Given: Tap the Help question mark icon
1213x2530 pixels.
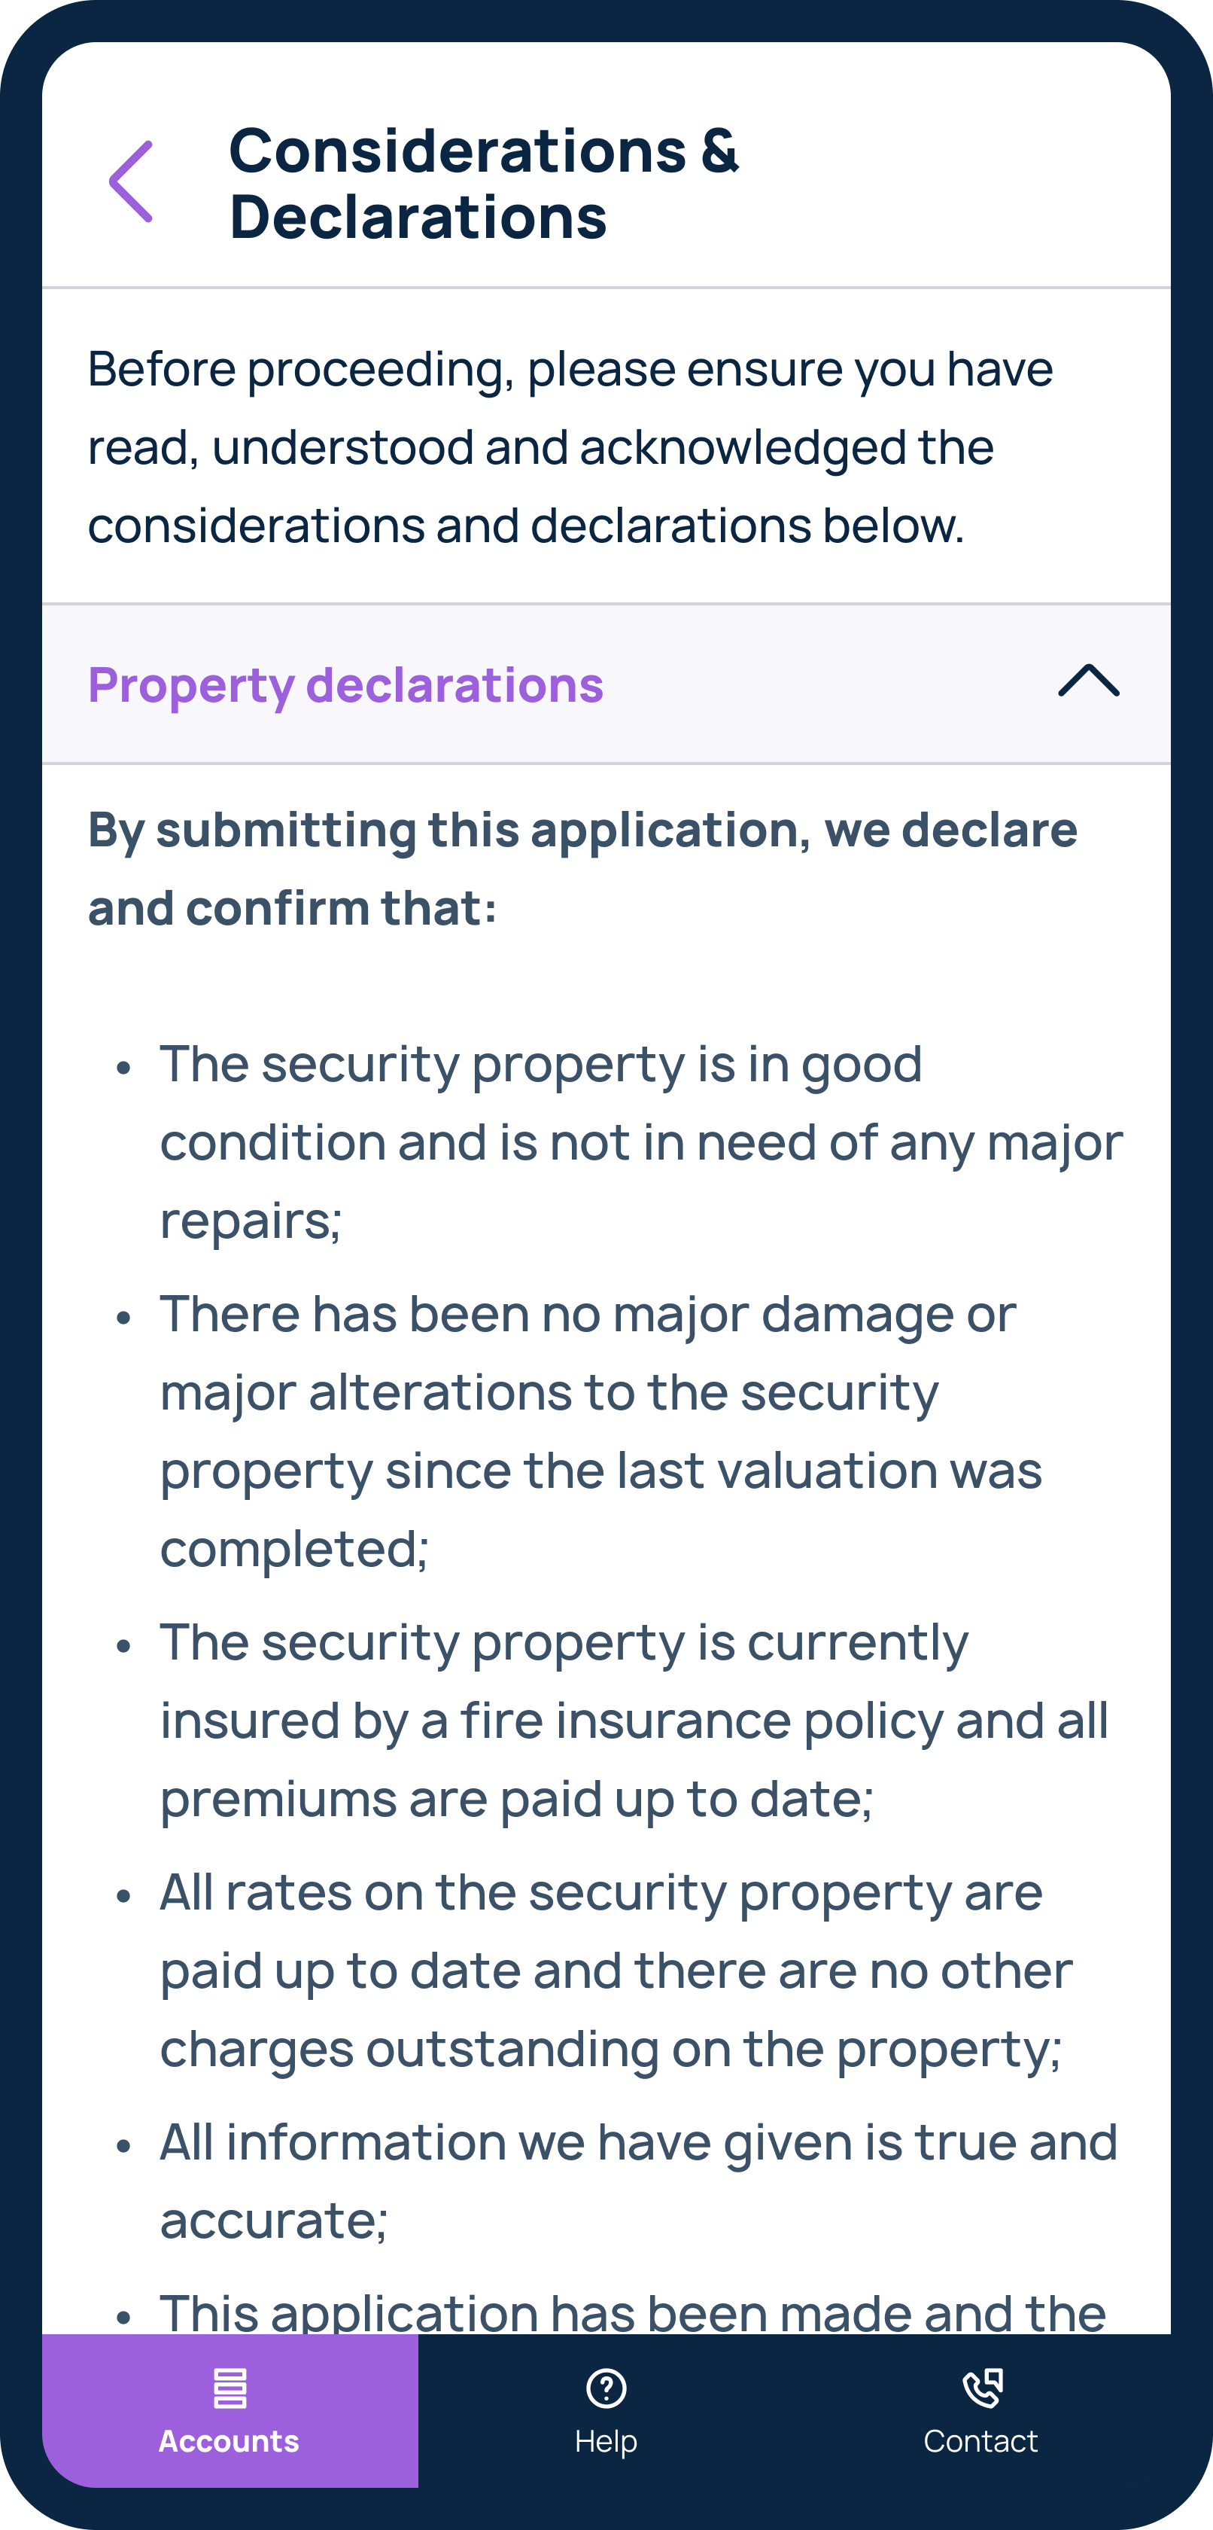Looking at the screenshot, I should [x=606, y=2388].
